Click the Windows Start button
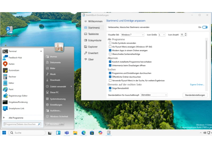The image size is (212, 148). pyautogui.click(x=4, y=133)
